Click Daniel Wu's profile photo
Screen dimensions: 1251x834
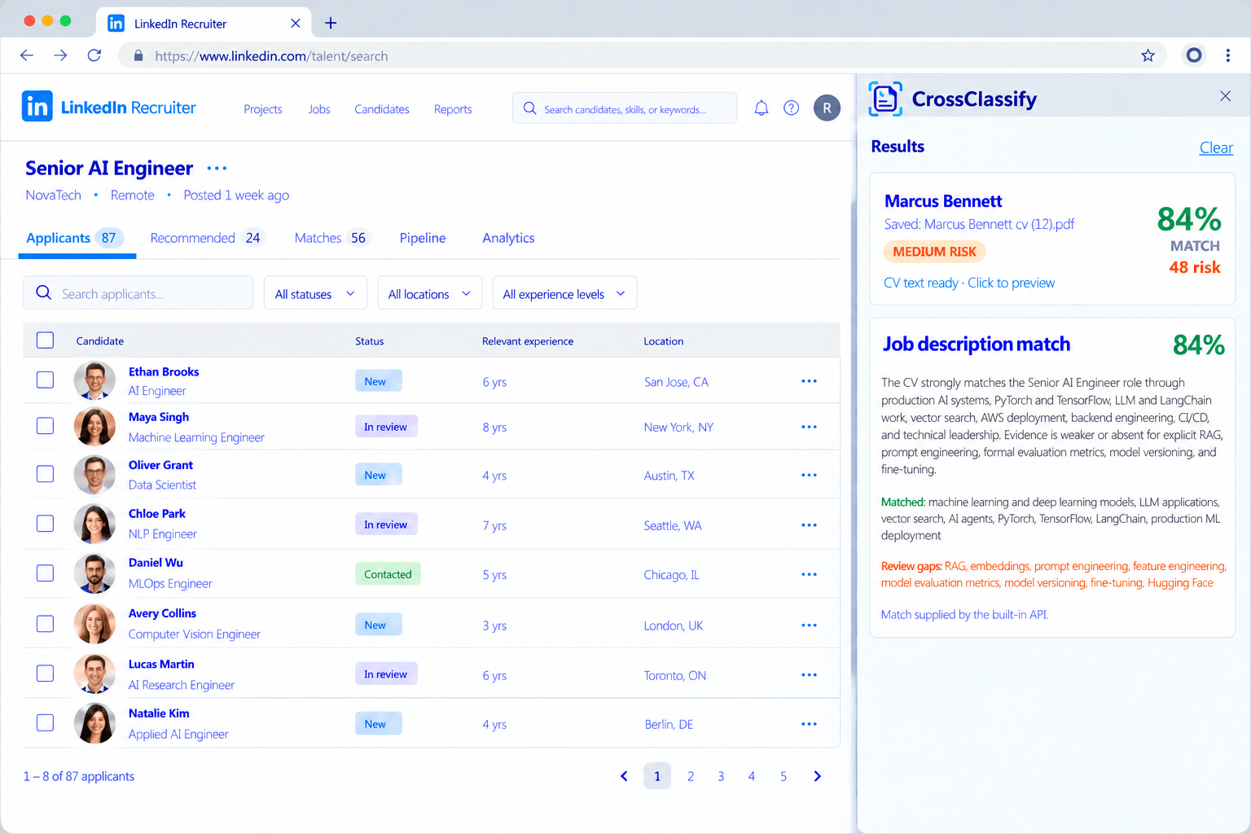94,573
